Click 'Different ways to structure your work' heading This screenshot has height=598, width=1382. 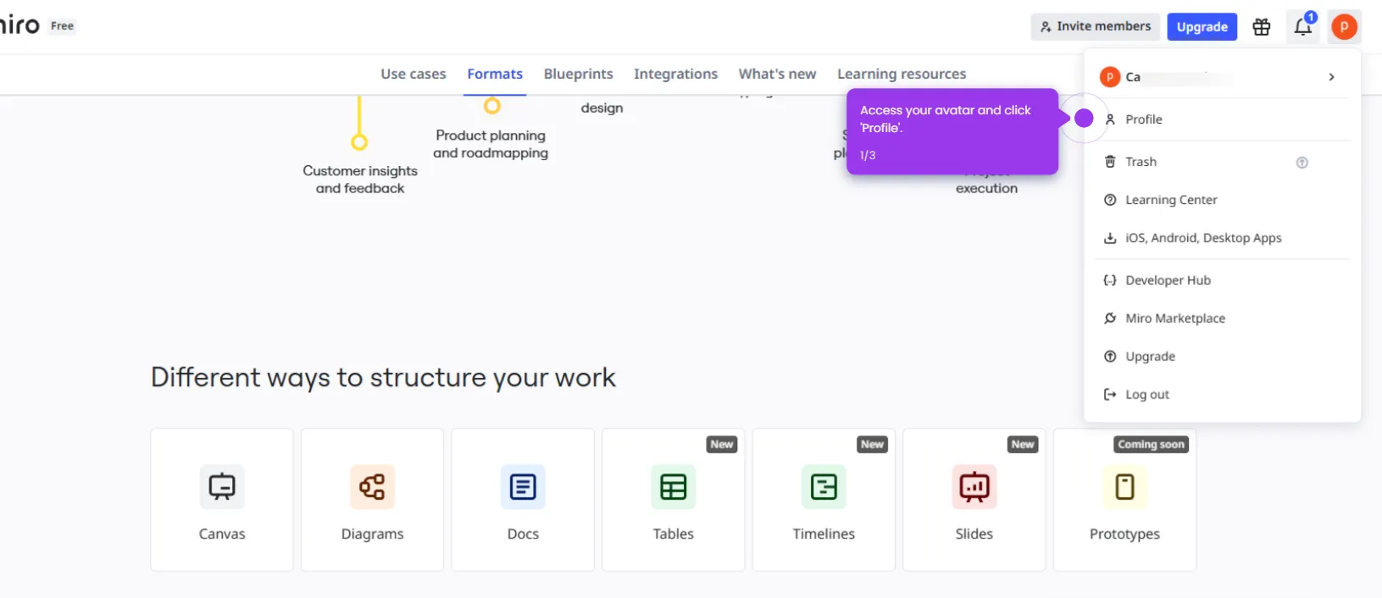[x=383, y=378]
